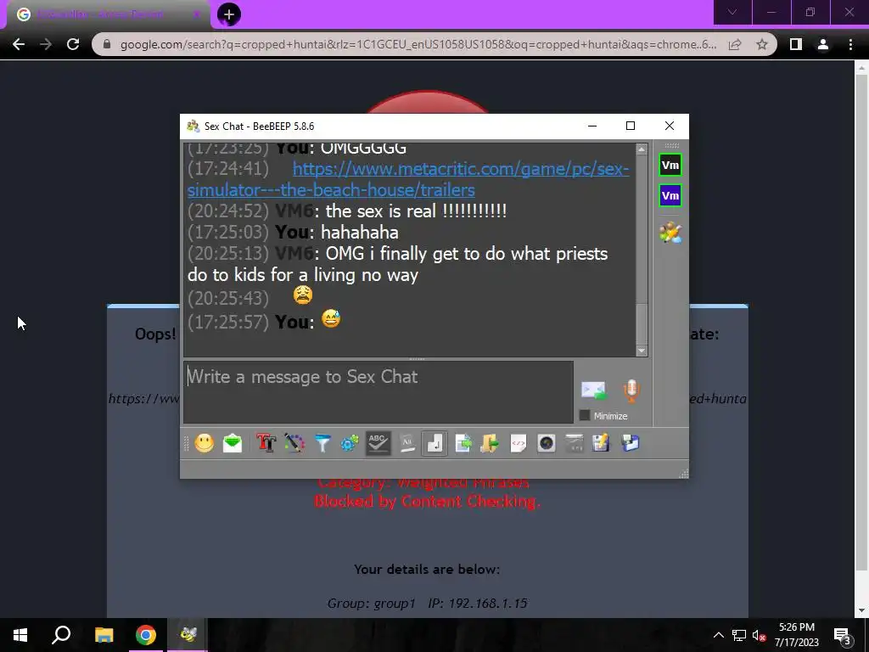Click the group chat members icon in sidebar
The image size is (869, 652).
point(670,233)
